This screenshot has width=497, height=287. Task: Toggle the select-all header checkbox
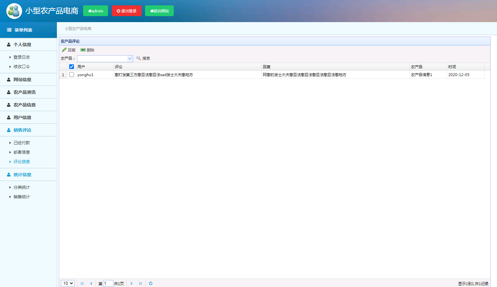coord(71,67)
